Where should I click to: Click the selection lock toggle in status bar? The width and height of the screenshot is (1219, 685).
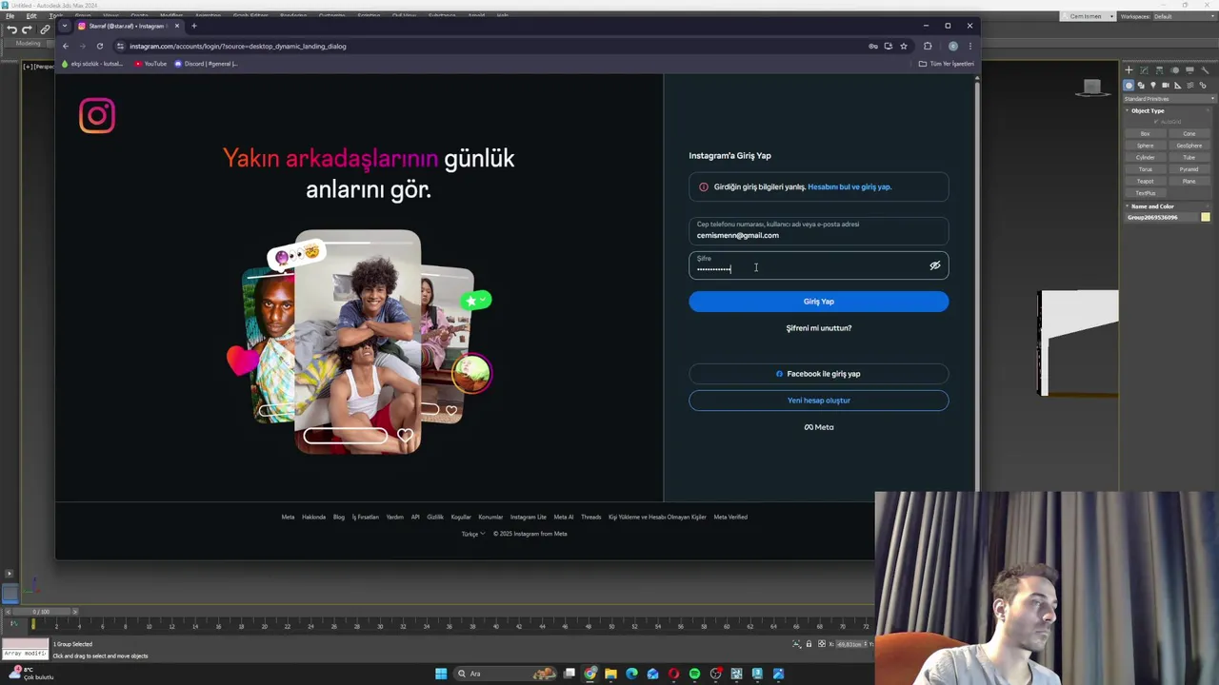click(809, 644)
